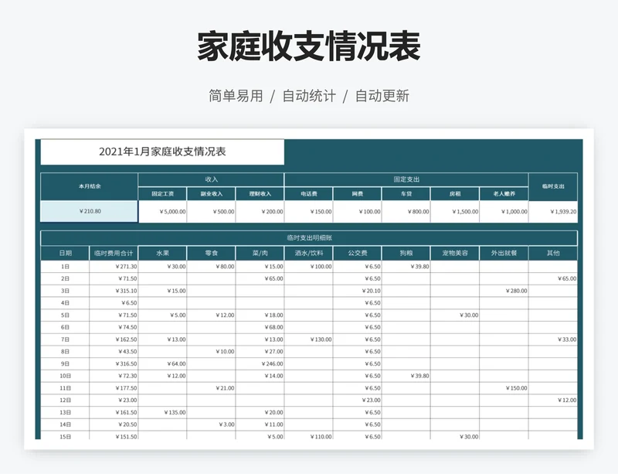Click the 日期 column header
Screen dimensions: 618x474
65,253
